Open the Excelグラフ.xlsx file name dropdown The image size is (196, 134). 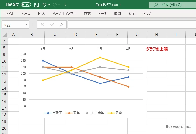tap(121, 5)
